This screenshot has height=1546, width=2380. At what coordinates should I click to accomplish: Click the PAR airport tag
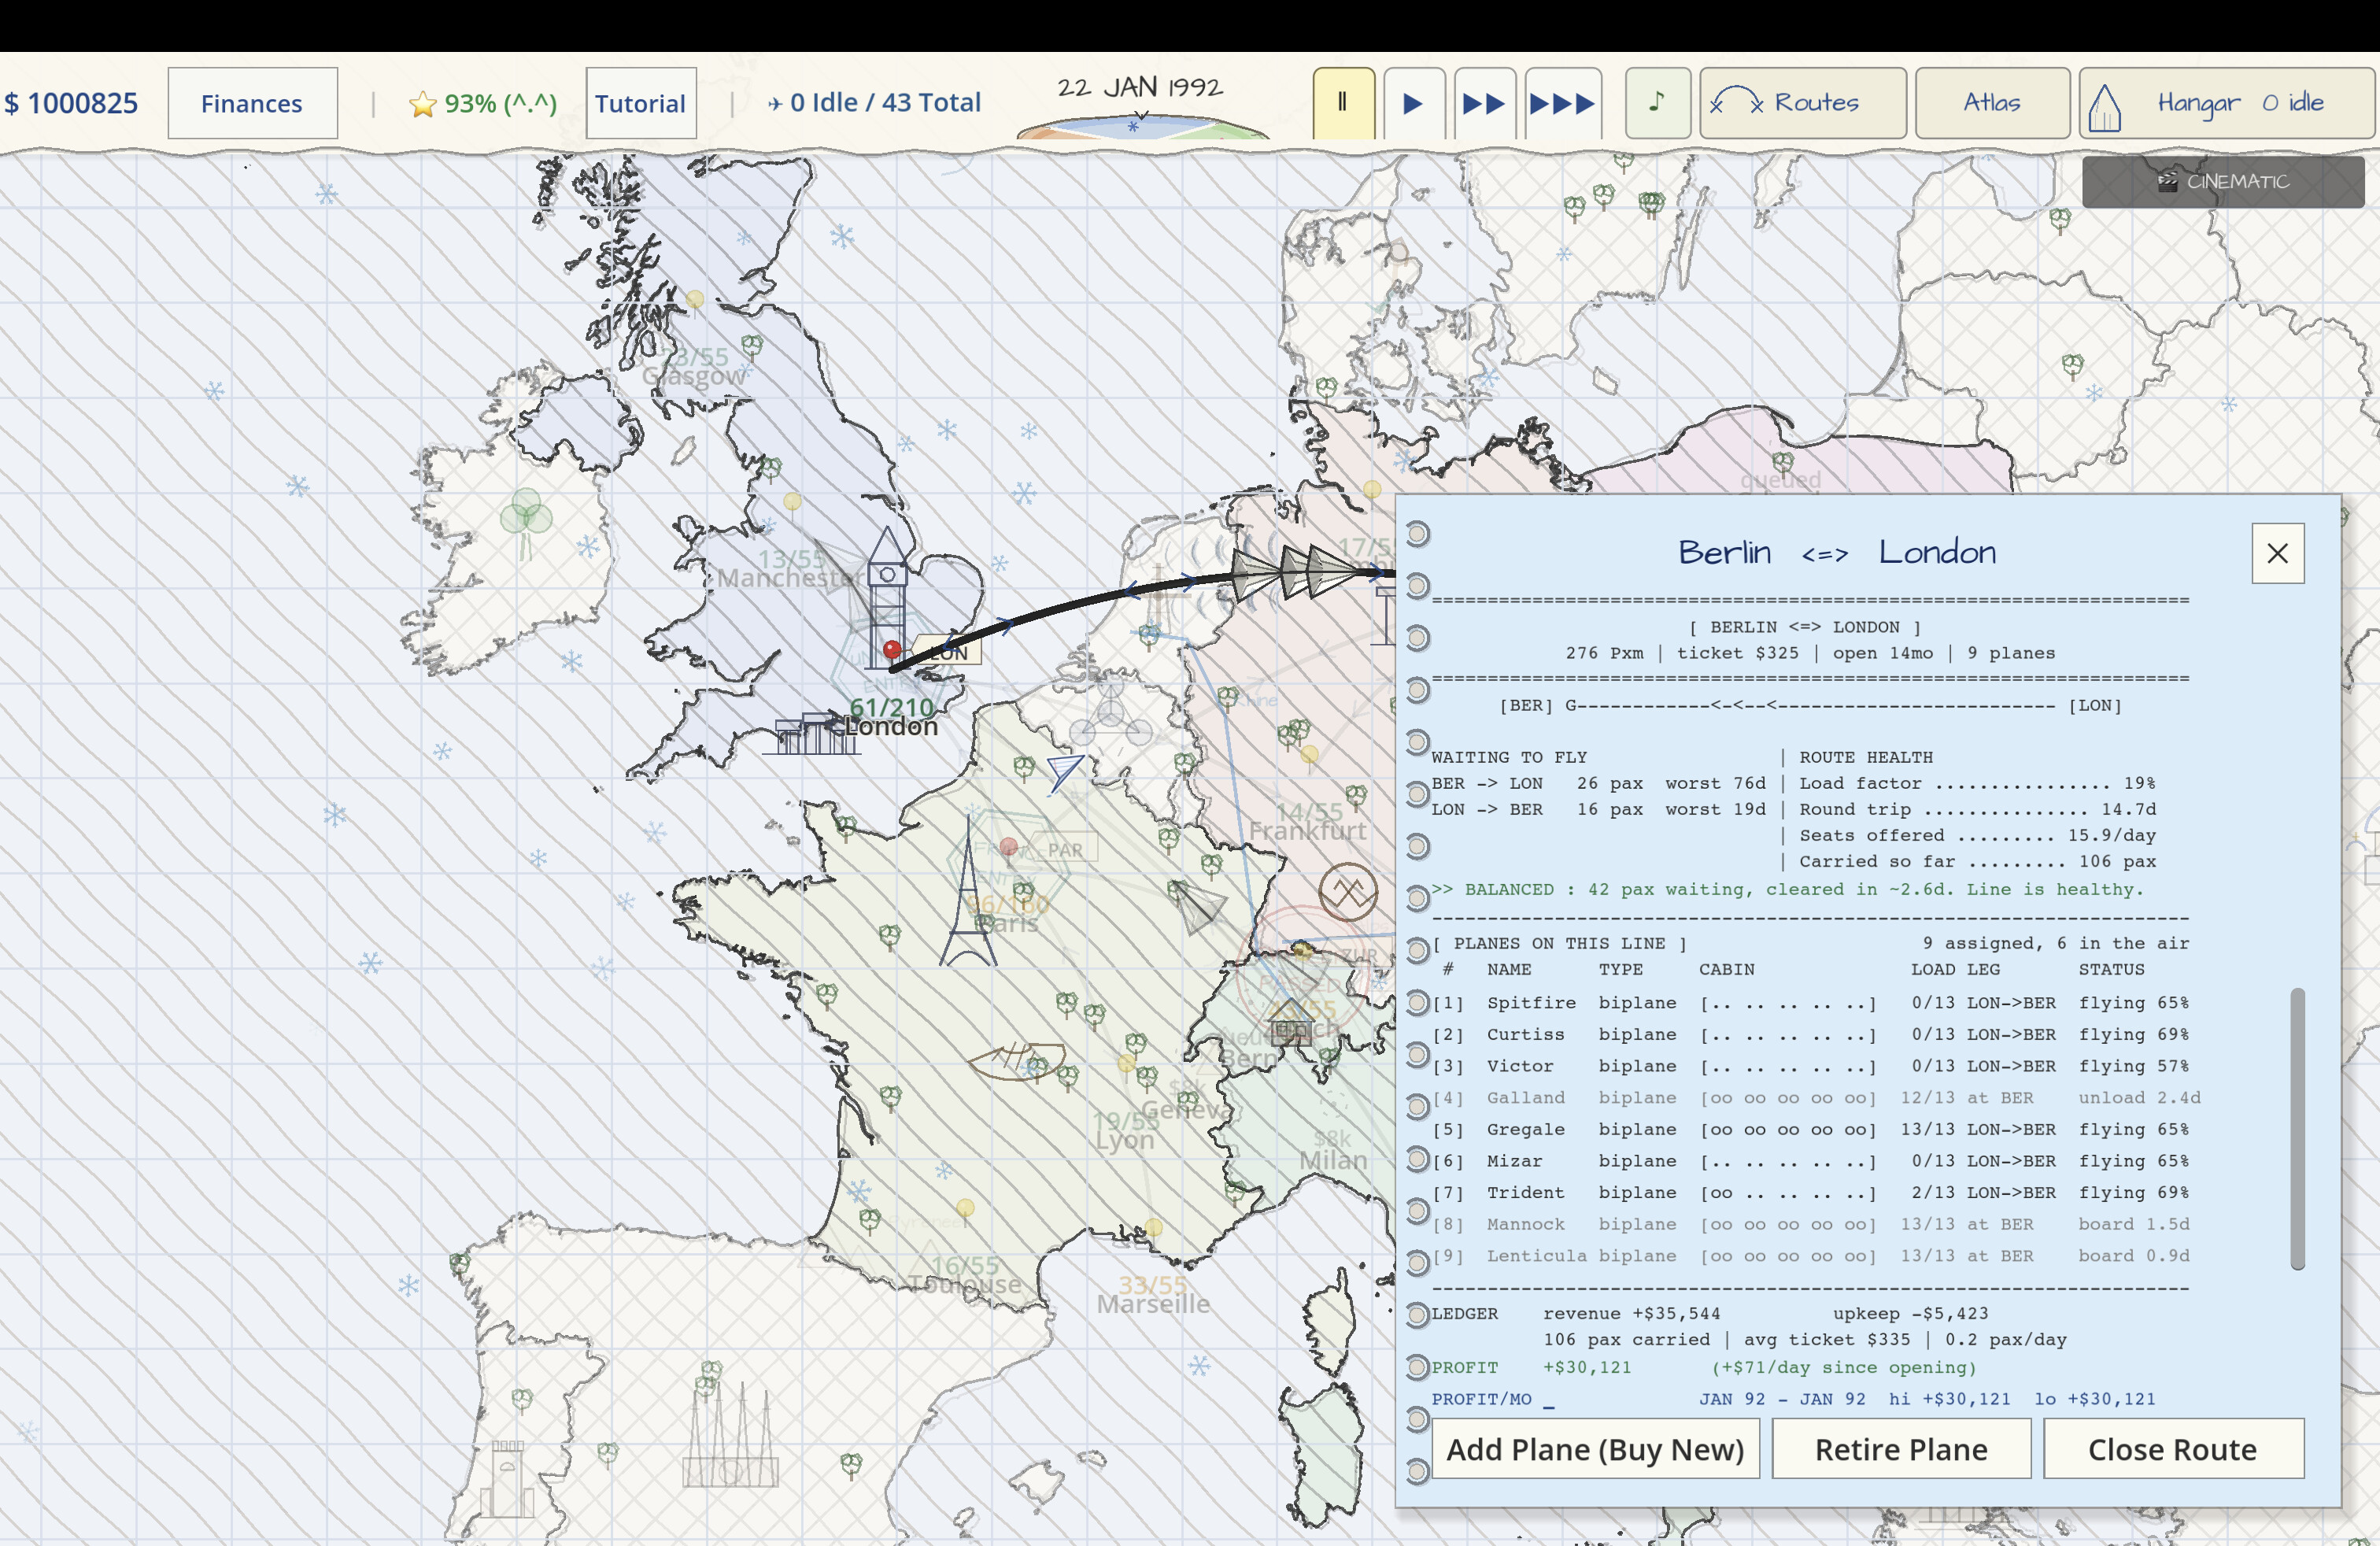pyautogui.click(x=1065, y=850)
